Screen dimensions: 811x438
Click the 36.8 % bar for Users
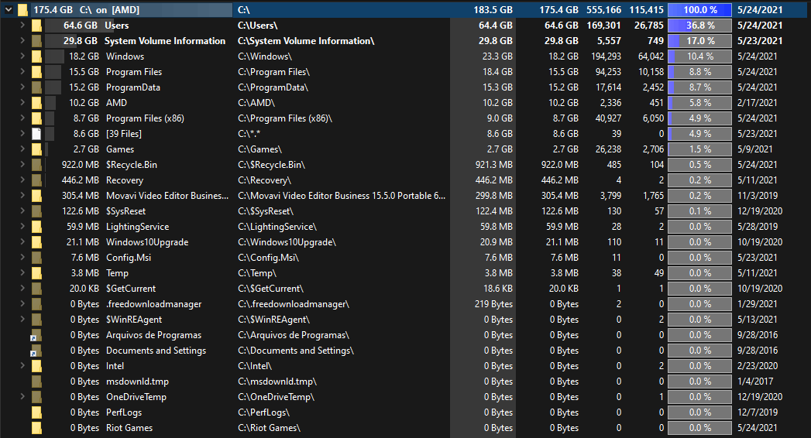(x=699, y=26)
